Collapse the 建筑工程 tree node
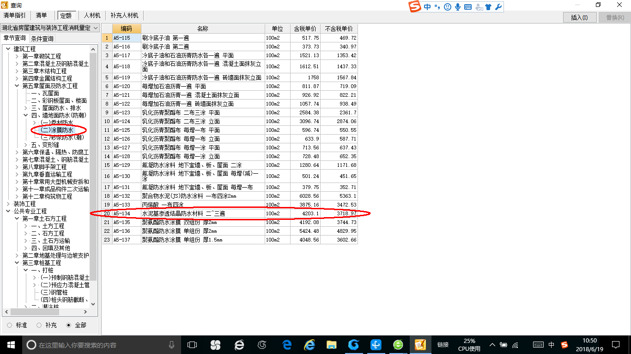 (x=8, y=49)
